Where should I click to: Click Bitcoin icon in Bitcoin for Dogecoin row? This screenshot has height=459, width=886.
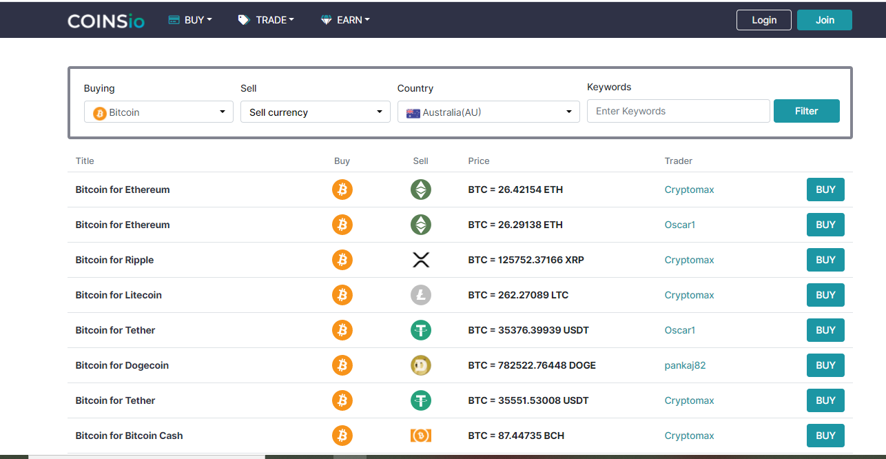click(342, 365)
